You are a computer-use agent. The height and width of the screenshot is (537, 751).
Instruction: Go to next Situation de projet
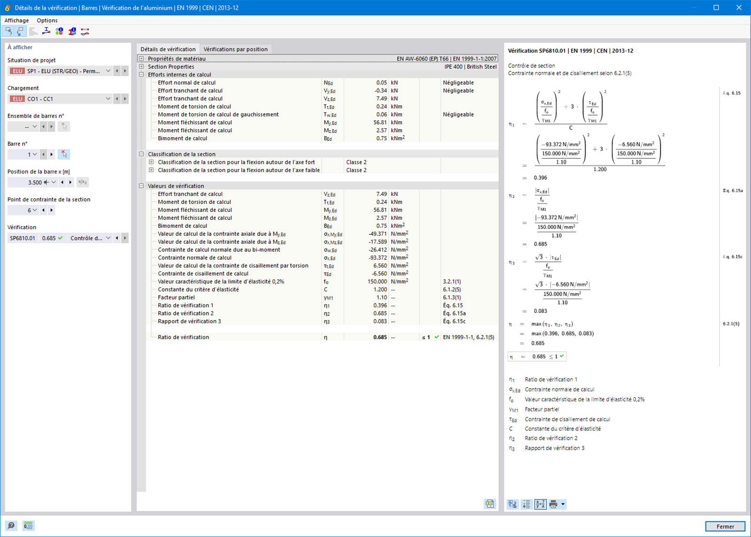(125, 71)
